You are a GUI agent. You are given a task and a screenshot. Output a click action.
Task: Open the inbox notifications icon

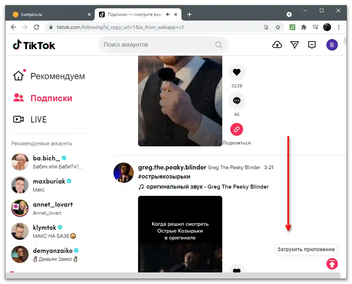[x=312, y=45]
